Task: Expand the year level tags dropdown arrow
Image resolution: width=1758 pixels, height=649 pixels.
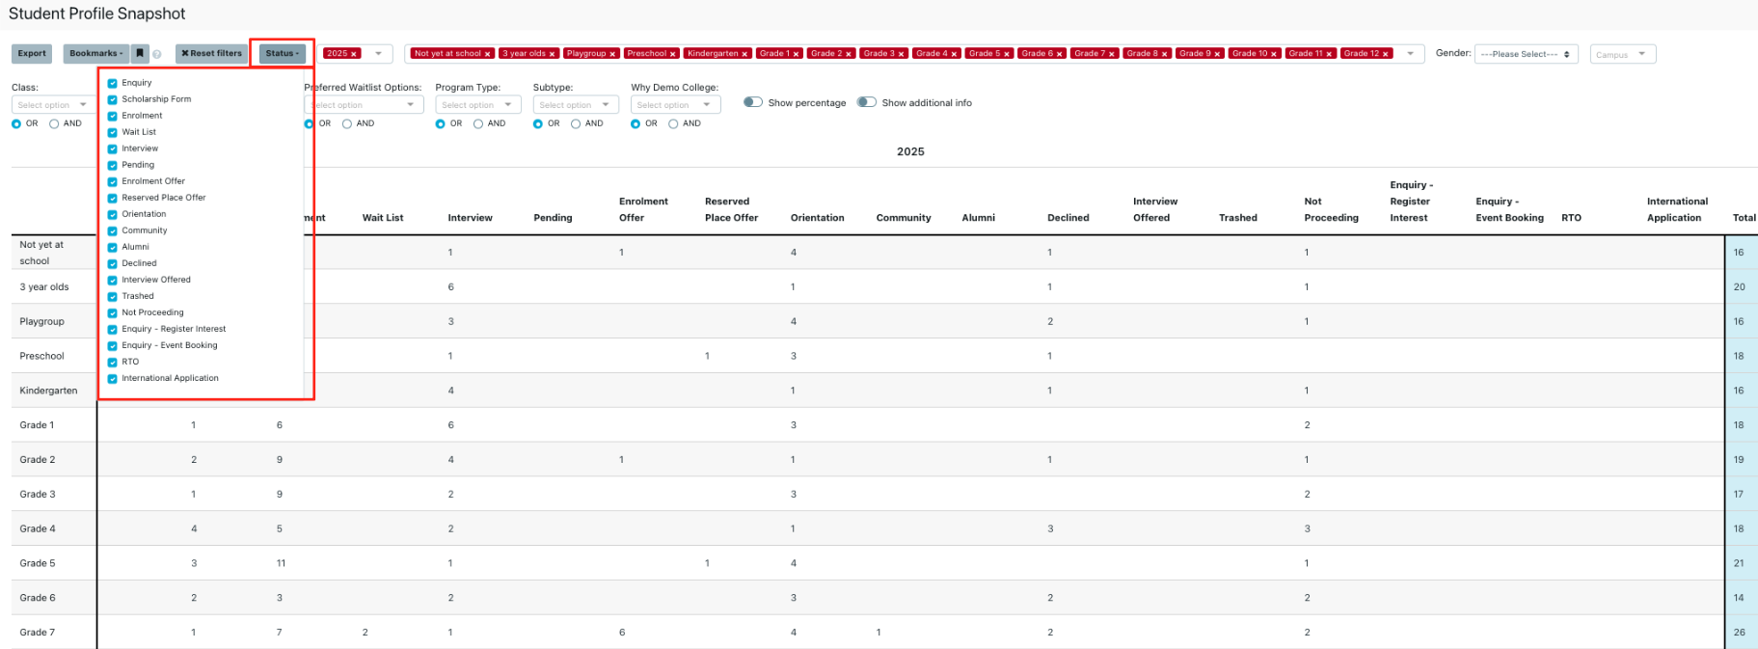Action: [1410, 54]
